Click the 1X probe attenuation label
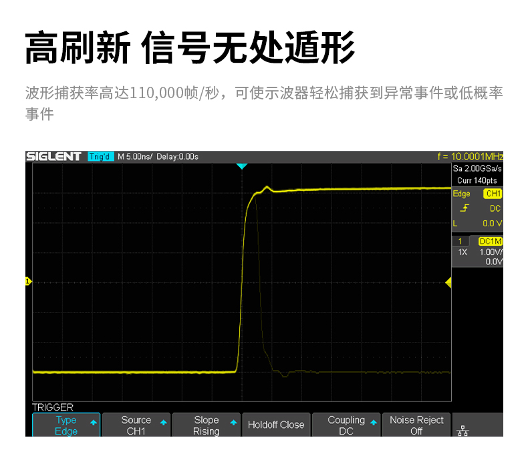Viewport: 528px width, 466px height. coord(463,252)
